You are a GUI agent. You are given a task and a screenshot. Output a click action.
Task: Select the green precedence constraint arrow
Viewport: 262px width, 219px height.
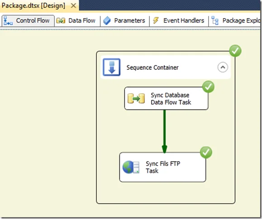[164, 131]
